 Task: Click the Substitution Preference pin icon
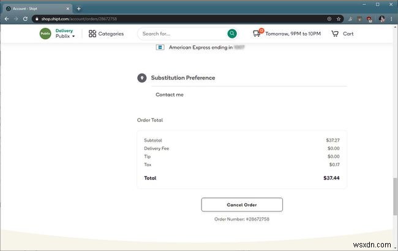[x=142, y=78]
